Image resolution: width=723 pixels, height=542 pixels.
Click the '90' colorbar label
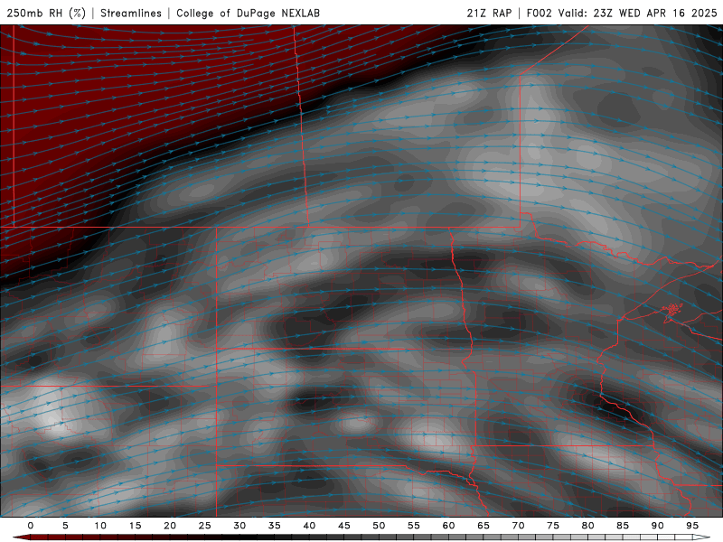657,526
